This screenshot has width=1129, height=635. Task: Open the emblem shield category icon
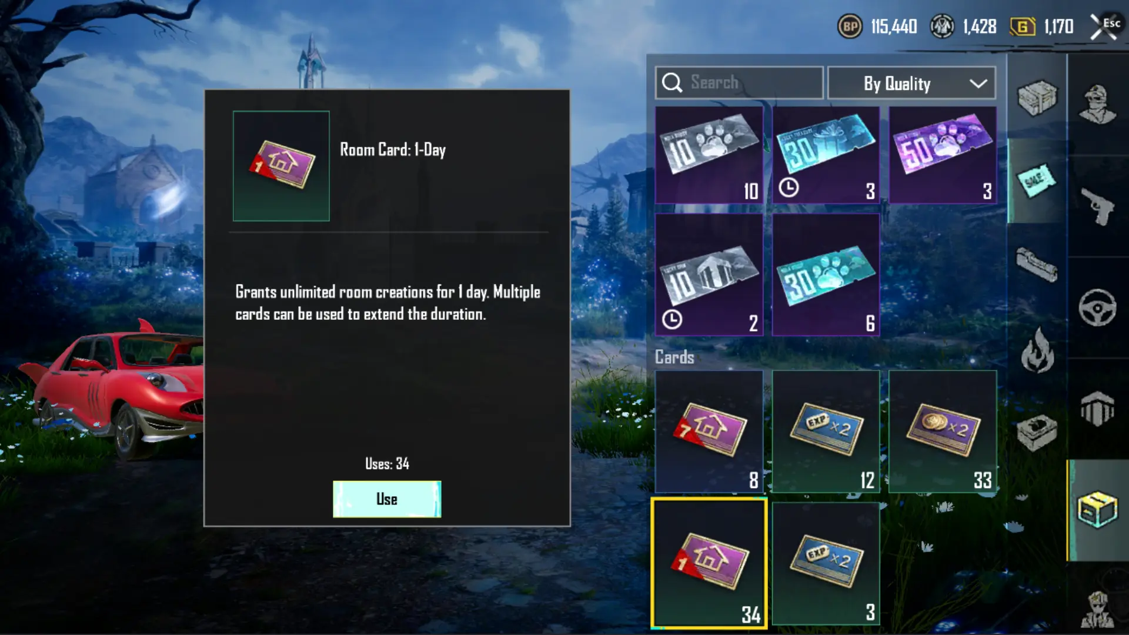(x=1097, y=408)
